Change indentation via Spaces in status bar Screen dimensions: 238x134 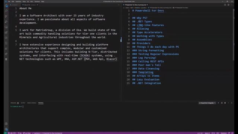[208, 133]
